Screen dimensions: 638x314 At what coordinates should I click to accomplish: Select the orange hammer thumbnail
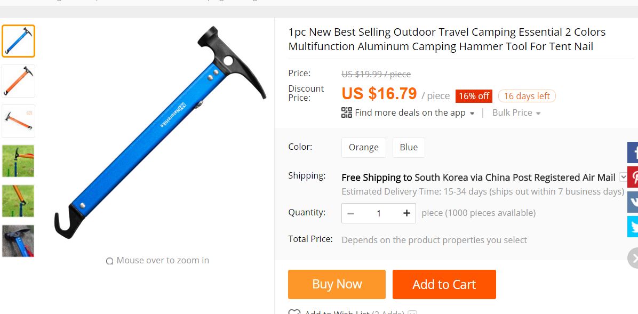pyautogui.click(x=18, y=81)
